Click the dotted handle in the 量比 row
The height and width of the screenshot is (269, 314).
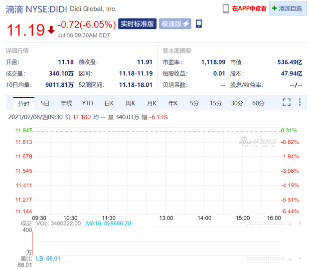(265, 259)
